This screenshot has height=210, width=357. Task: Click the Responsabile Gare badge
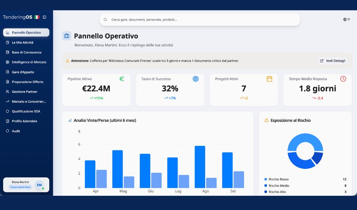pos(20,187)
